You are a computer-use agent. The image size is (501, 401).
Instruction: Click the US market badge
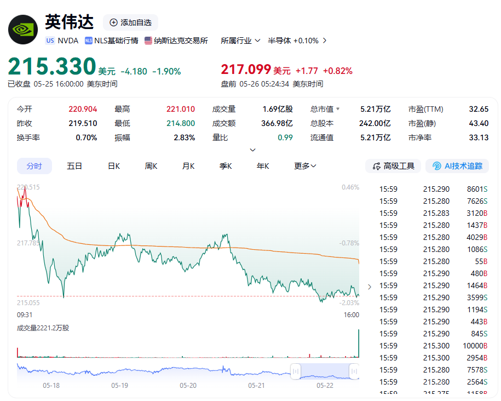tap(50, 41)
